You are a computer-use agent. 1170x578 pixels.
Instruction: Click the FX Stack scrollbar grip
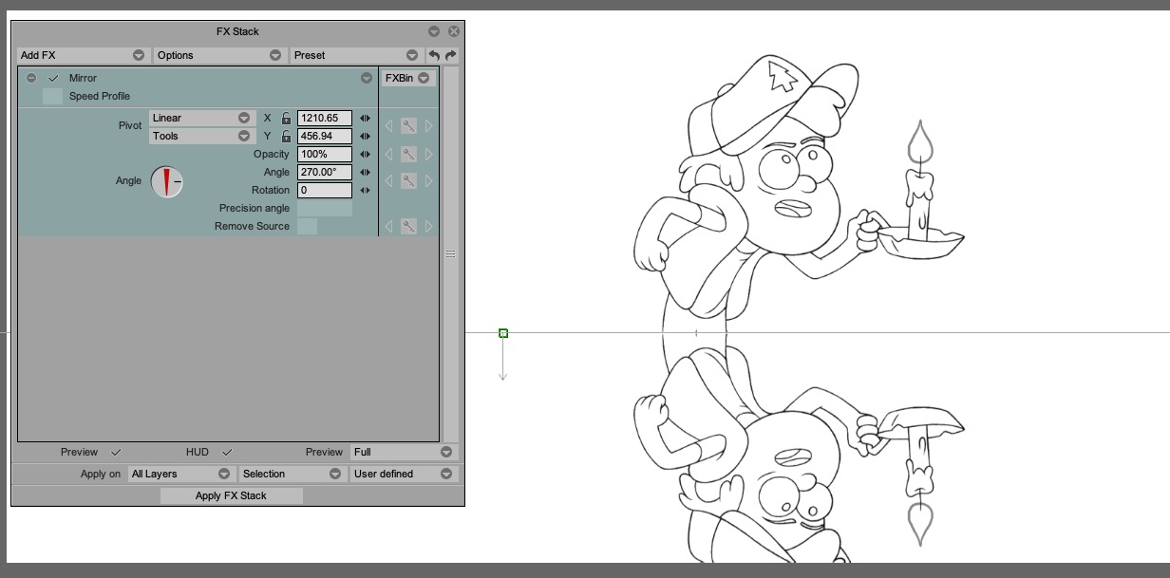pos(450,253)
